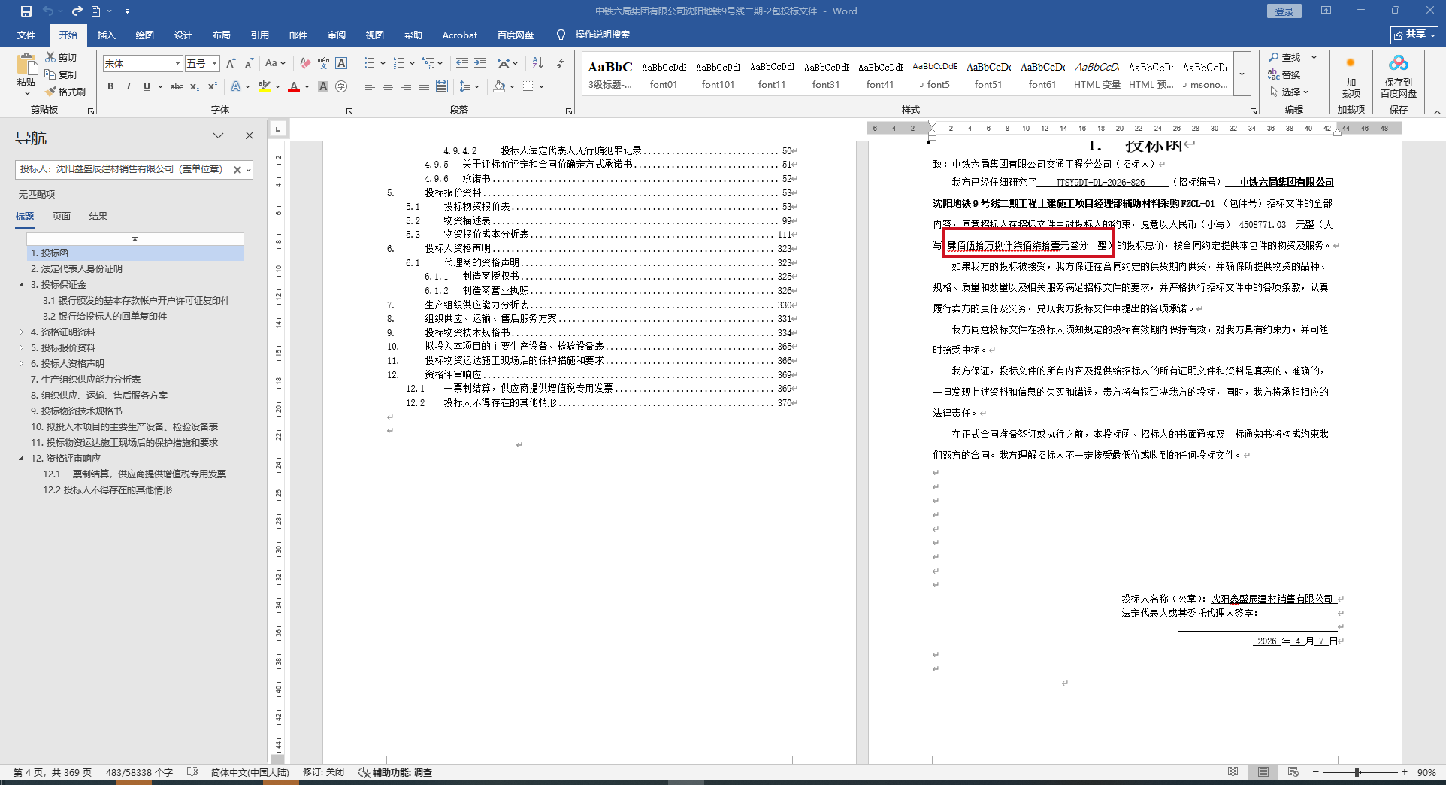1446x785 pixels.
Task: Toggle bold formatting
Action: point(110,86)
